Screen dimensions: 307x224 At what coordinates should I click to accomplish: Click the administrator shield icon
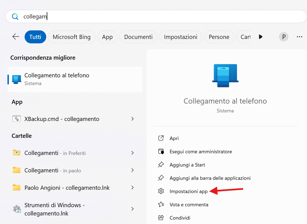161,151
